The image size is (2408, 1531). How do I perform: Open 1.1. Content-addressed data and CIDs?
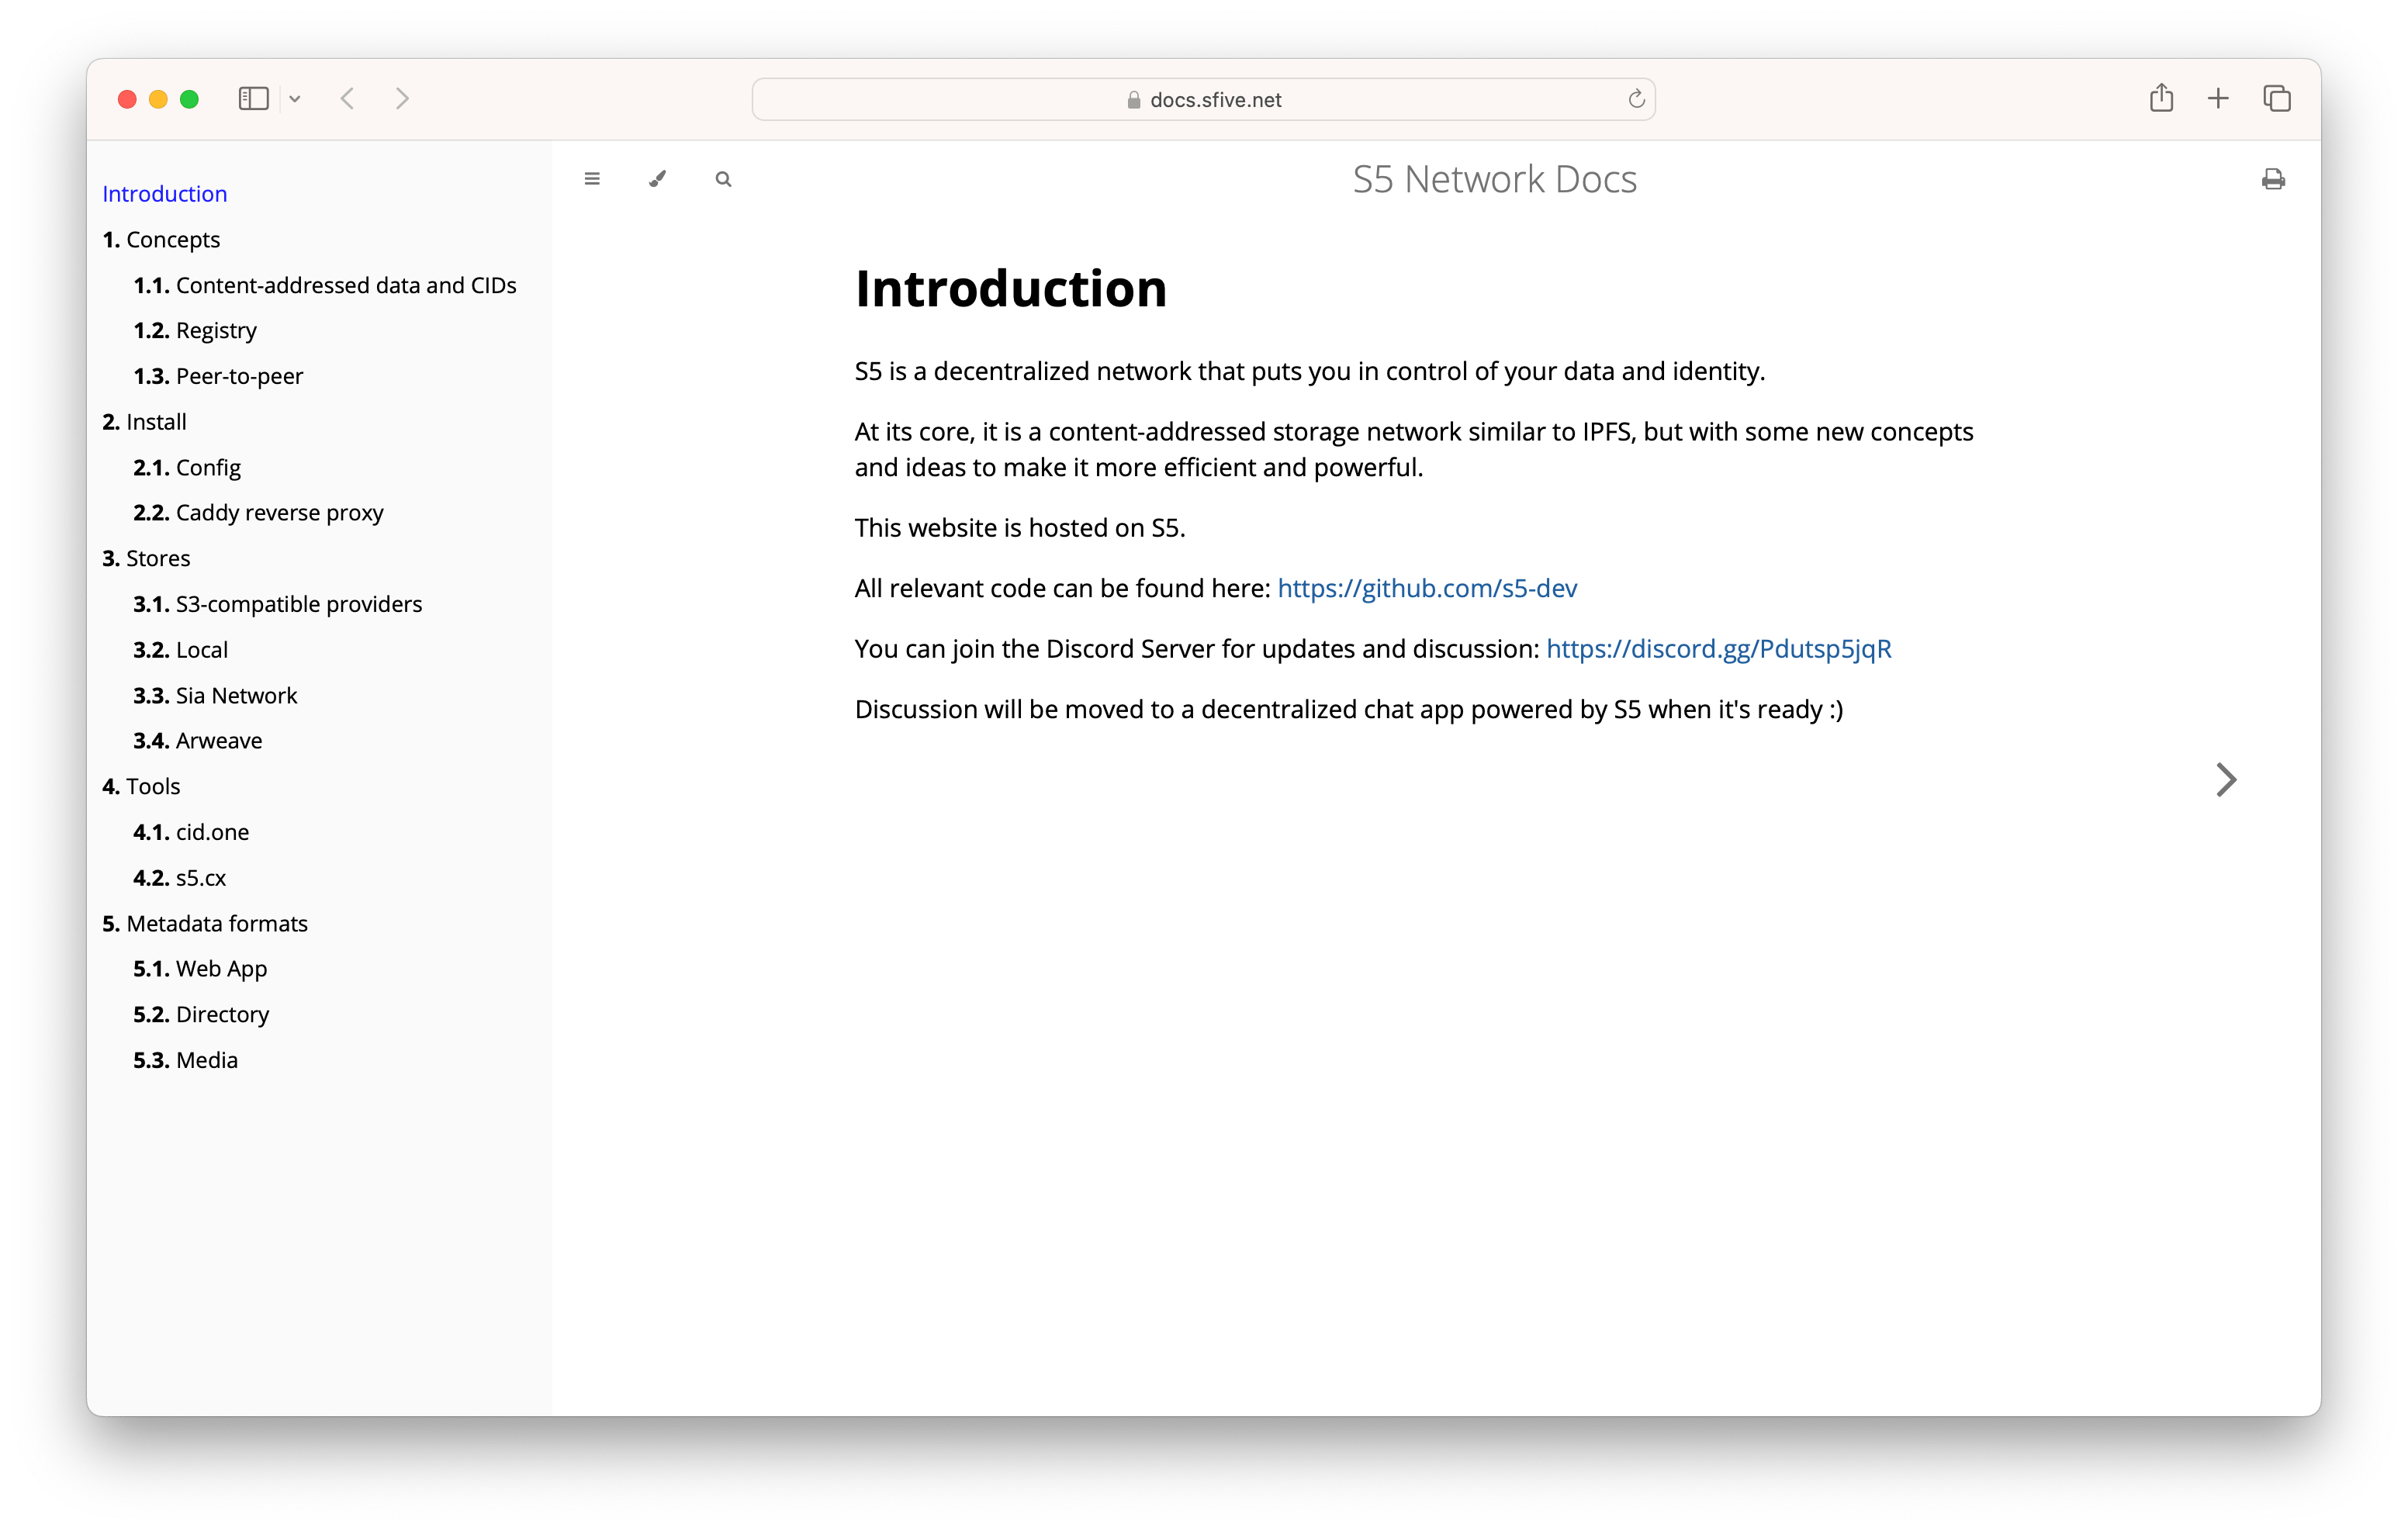325,285
